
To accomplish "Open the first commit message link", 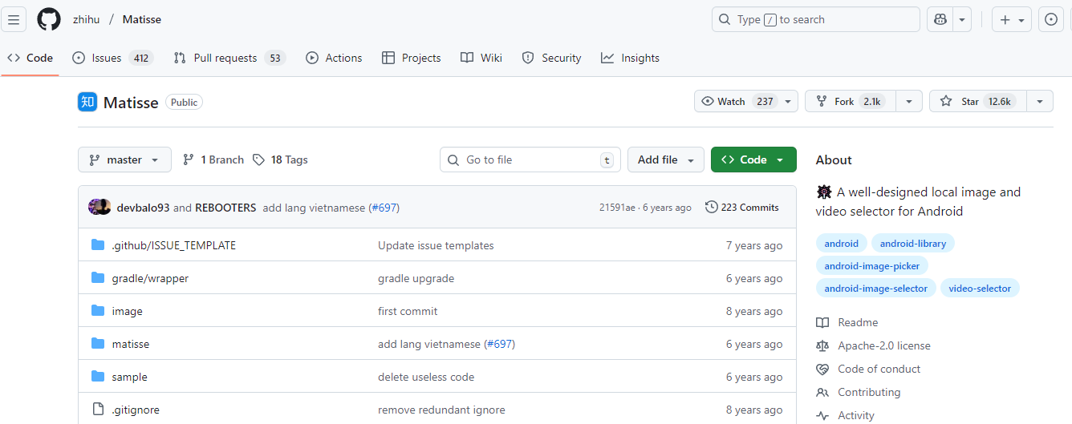I will (x=408, y=311).
